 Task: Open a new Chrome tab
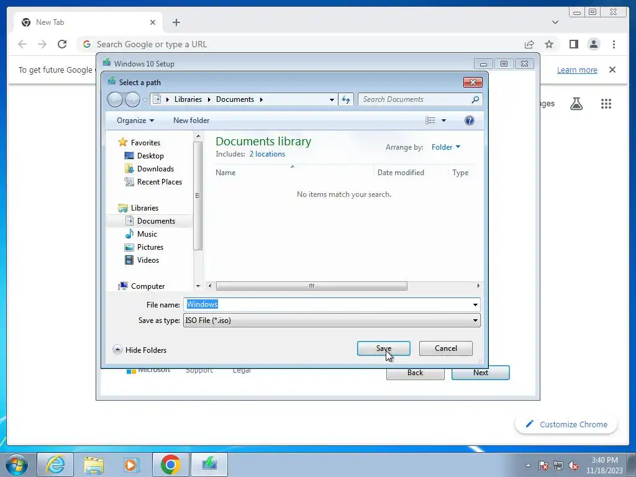tap(176, 22)
